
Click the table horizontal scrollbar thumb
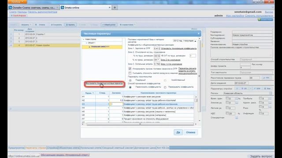(140, 124)
